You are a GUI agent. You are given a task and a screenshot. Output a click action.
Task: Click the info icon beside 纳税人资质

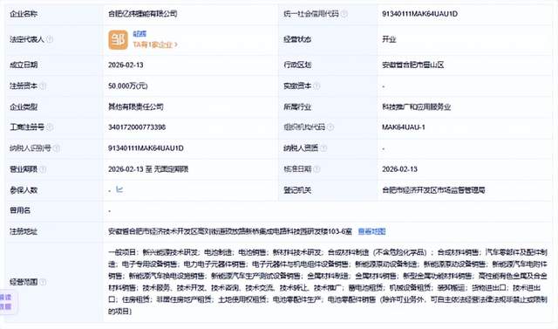(323, 148)
